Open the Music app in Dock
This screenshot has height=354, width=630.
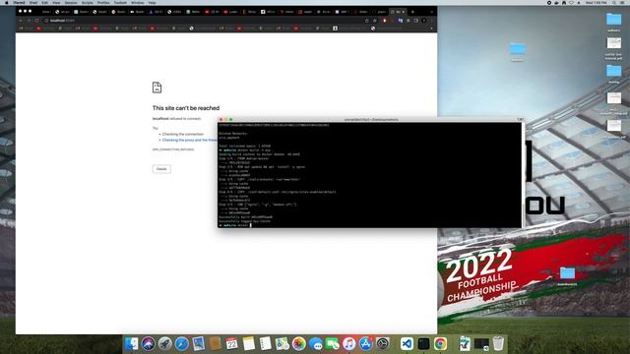[349, 343]
